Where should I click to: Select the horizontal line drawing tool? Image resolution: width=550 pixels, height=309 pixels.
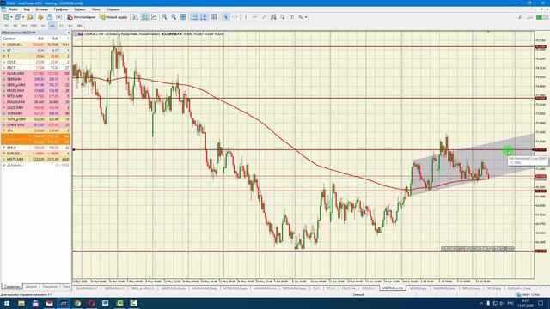pos(254,17)
